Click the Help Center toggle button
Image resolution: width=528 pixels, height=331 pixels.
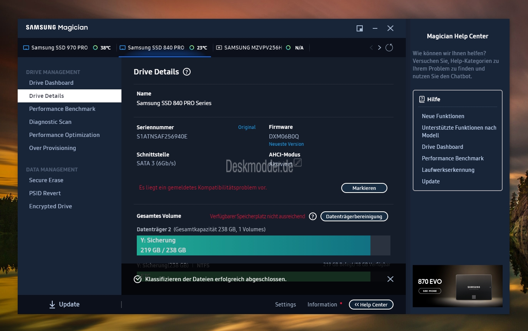pos(371,305)
